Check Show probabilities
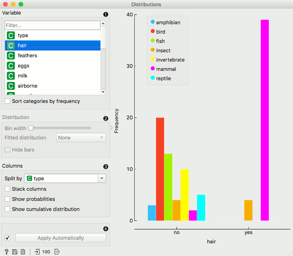Screen dimensions: 293x256 coord(7,199)
